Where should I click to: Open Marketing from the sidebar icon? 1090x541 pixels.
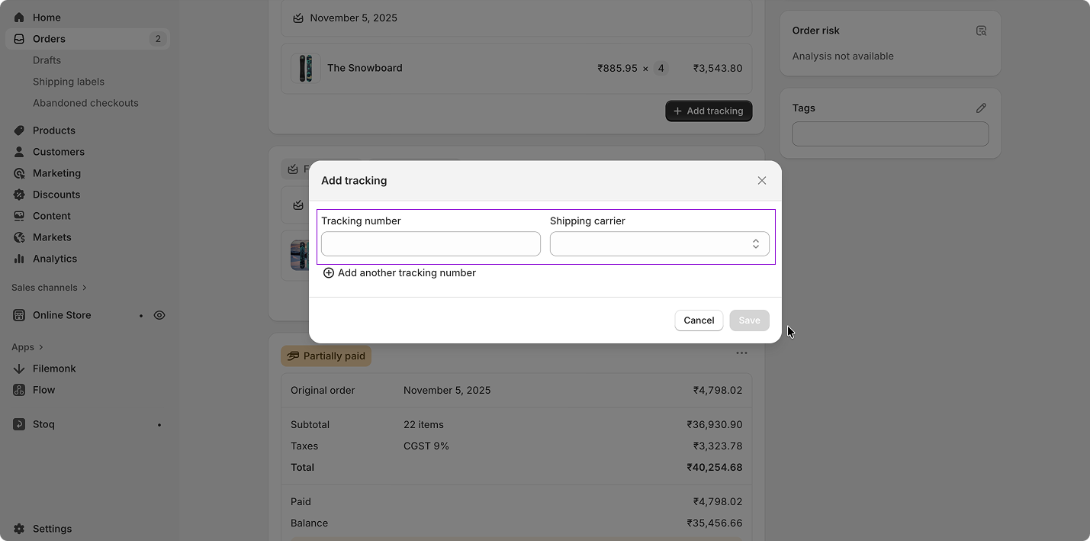[x=18, y=172]
